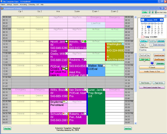Viewport: 167px width, 134px height.
Task: Click the Op 1 column header
Action: [20, 11]
